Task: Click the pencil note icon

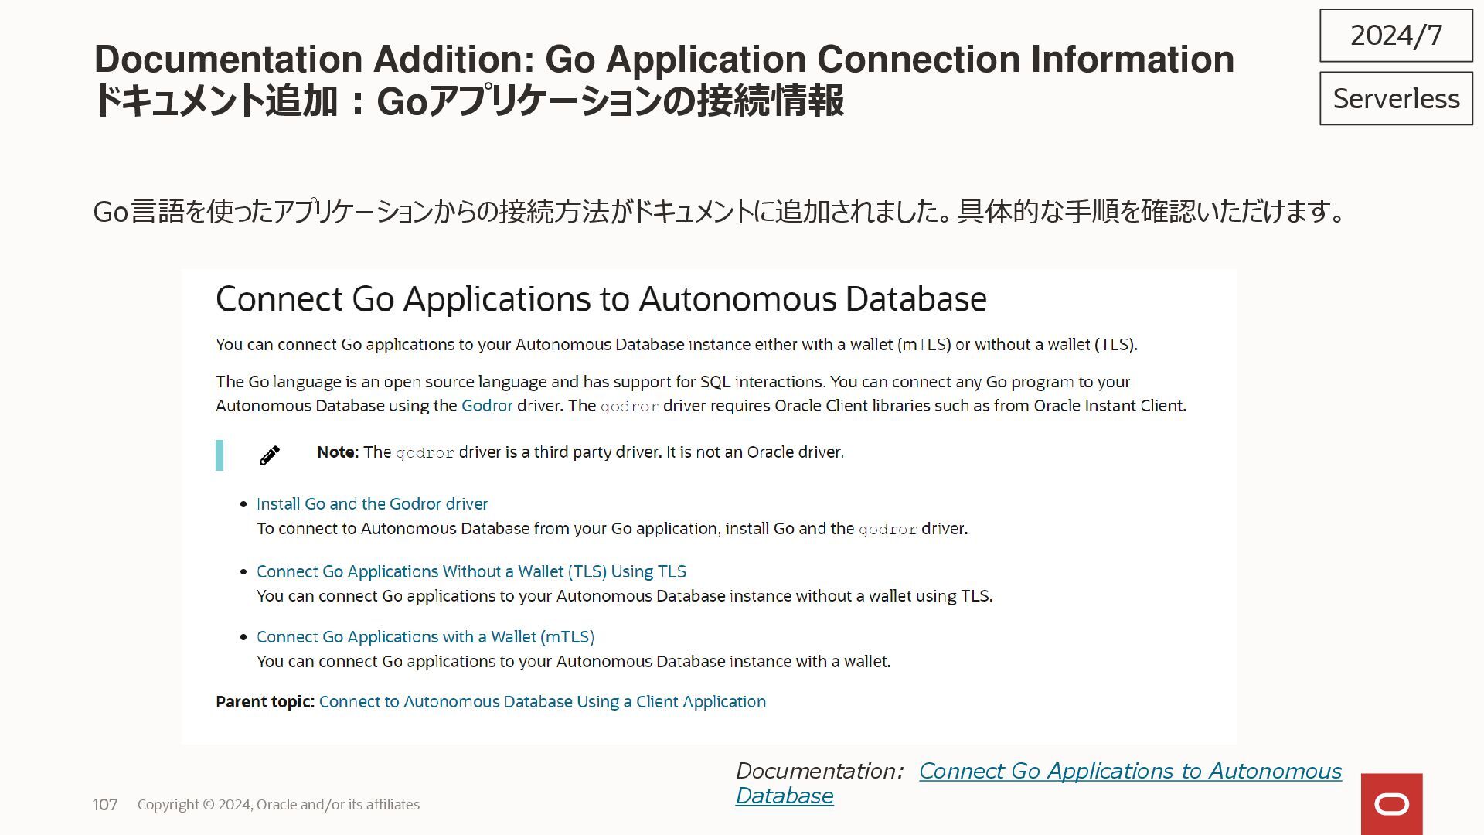Action: coord(269,455)
